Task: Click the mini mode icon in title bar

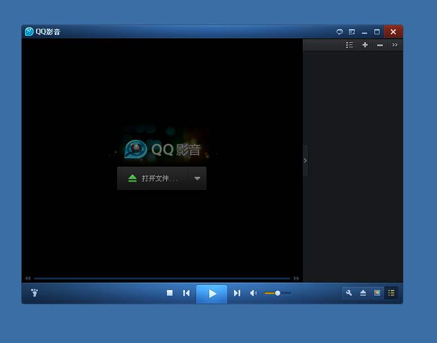Action: coord(352,32)
